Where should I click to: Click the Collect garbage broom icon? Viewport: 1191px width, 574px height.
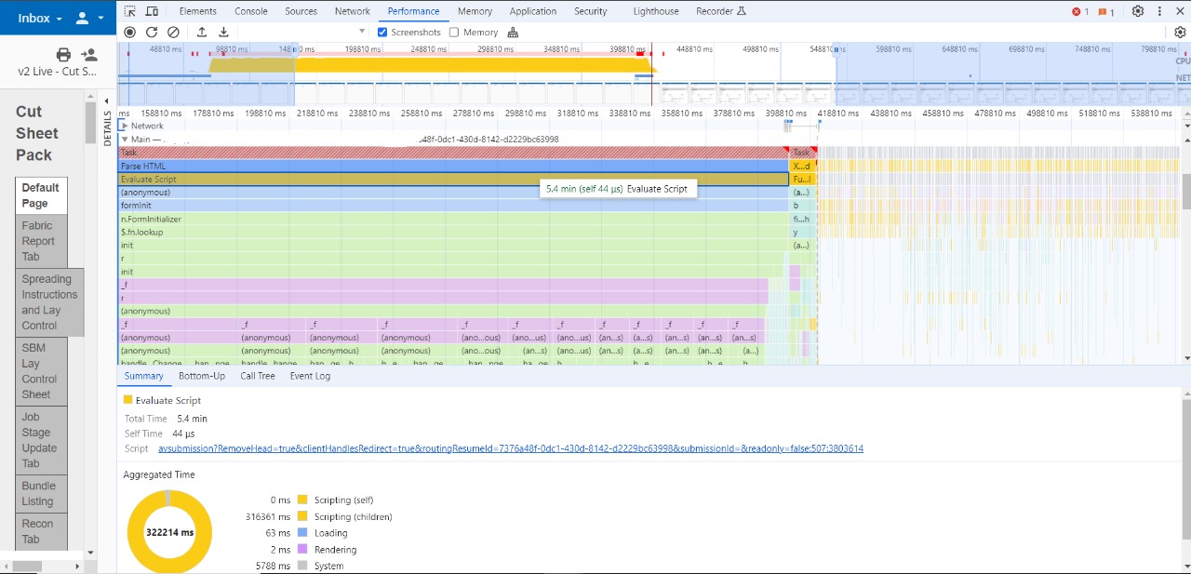[x=513, y=32]
